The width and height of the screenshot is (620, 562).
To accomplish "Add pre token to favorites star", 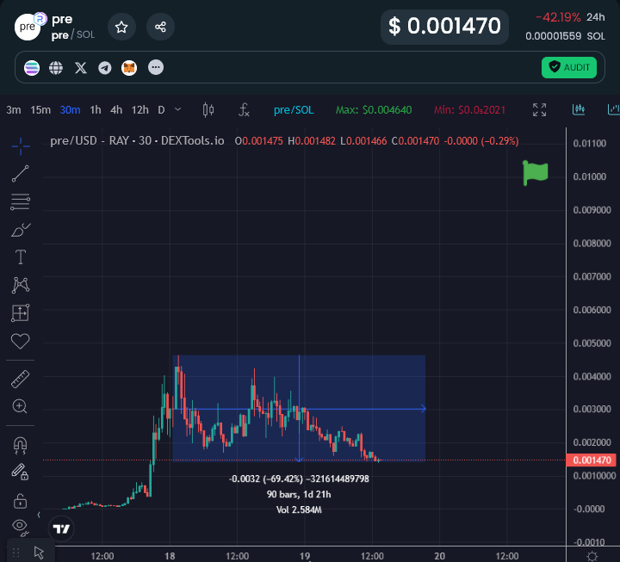I will 121,27.
